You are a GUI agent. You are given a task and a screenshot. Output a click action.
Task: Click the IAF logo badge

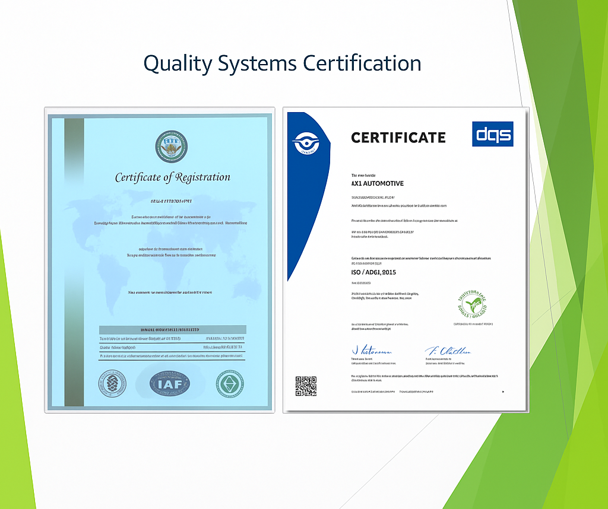click(x=170, y=383)
